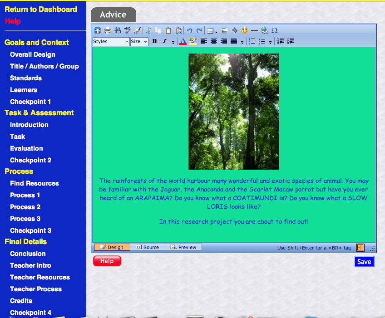This screenshot has height=318, width=385.
Task: Open the Find tool using the binoculars icon
Action: [x=118, y=30]
